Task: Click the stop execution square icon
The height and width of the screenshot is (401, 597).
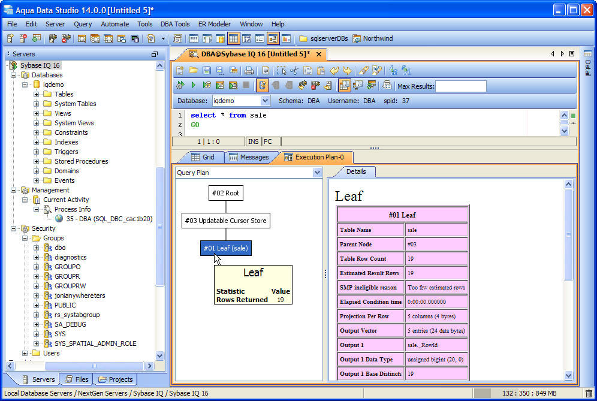Action: pyautogui.click(x=246, y=85)
